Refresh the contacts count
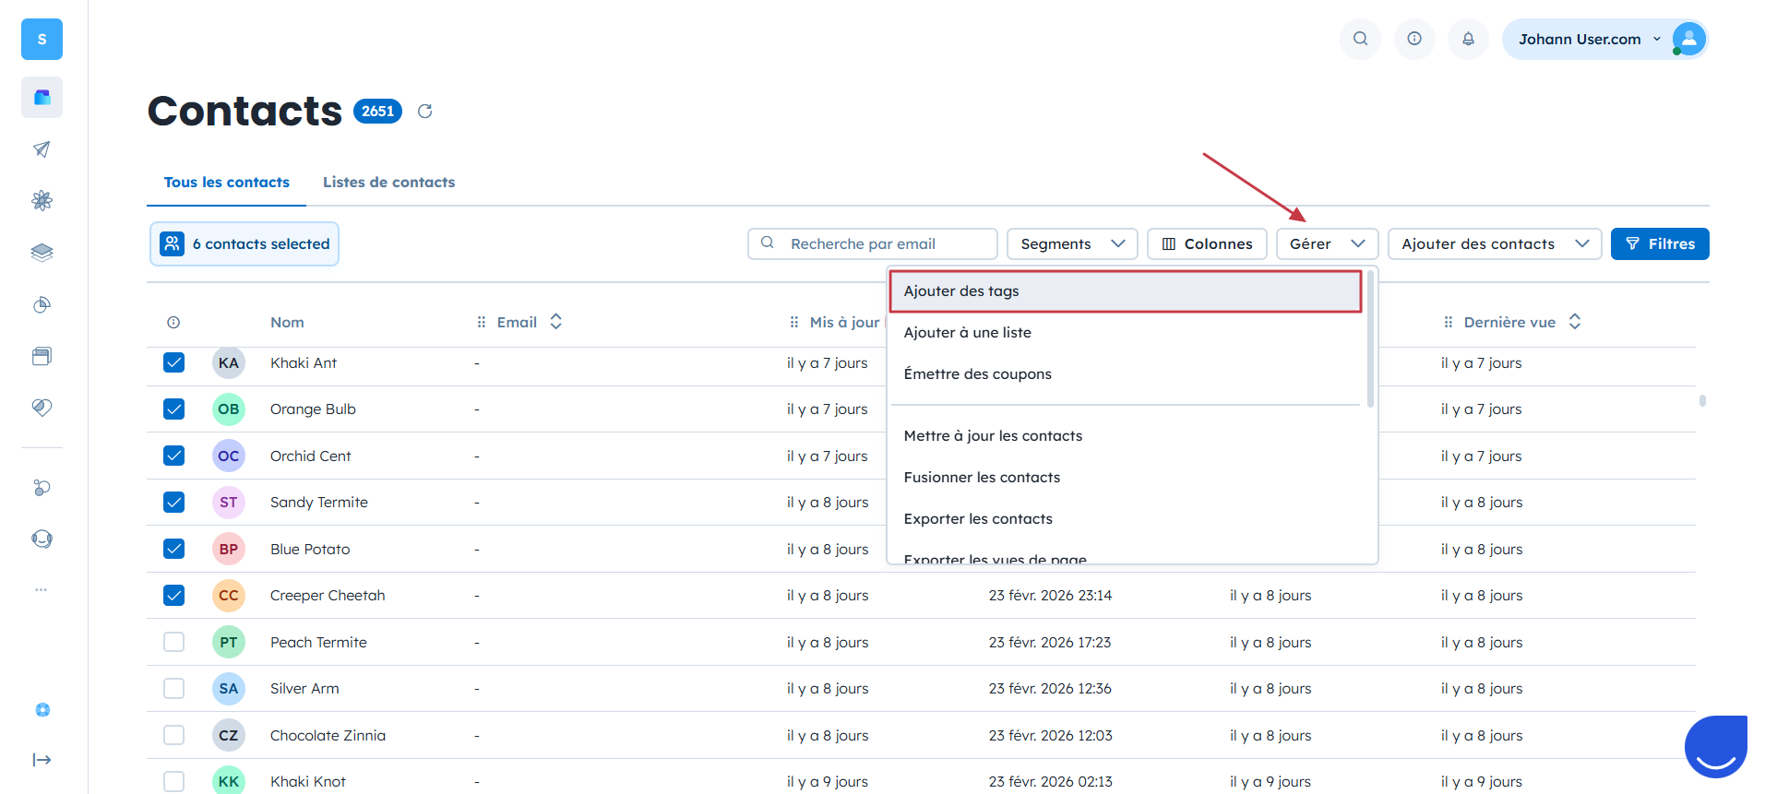This screenshot has height=794, width=1765. tap(424, 112)
